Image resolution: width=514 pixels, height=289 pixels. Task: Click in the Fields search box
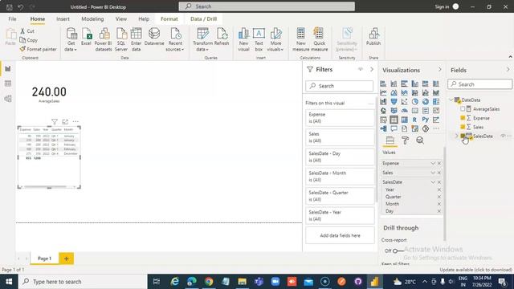click(480, 84)
